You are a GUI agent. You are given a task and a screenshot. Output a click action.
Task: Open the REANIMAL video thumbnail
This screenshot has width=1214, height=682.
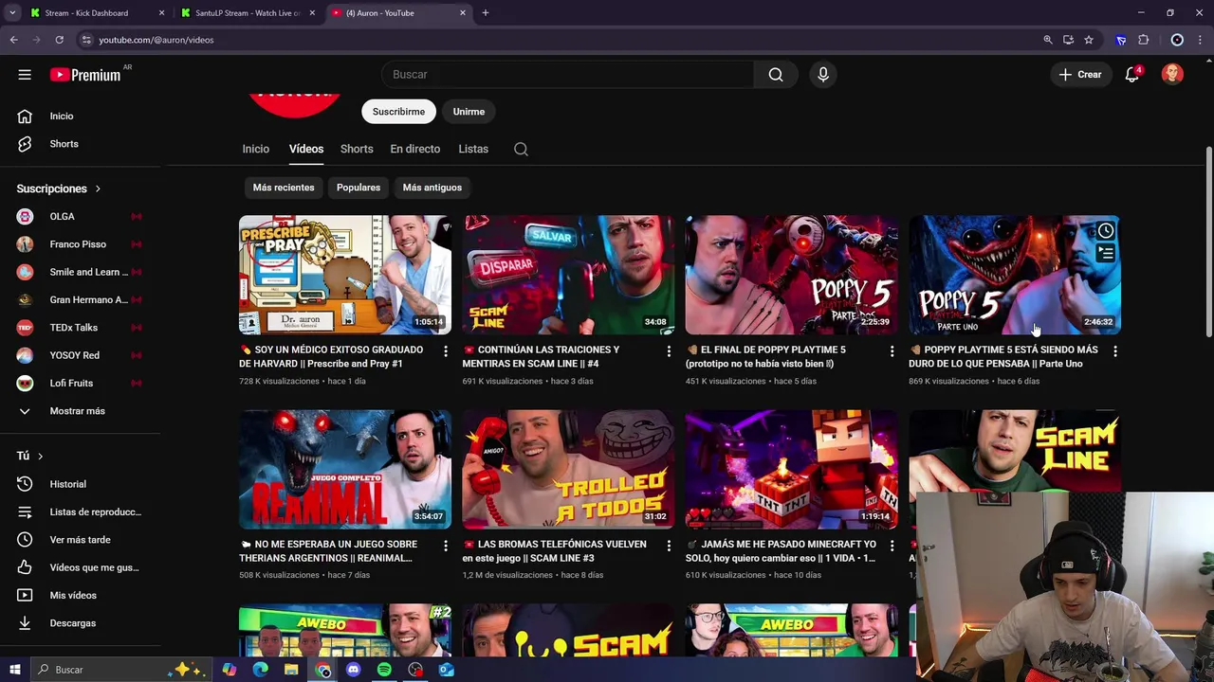345,469
